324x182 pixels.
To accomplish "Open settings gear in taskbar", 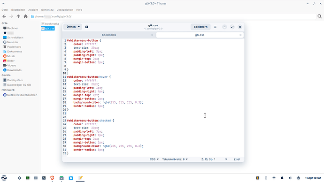I will [x=20, y=178].
